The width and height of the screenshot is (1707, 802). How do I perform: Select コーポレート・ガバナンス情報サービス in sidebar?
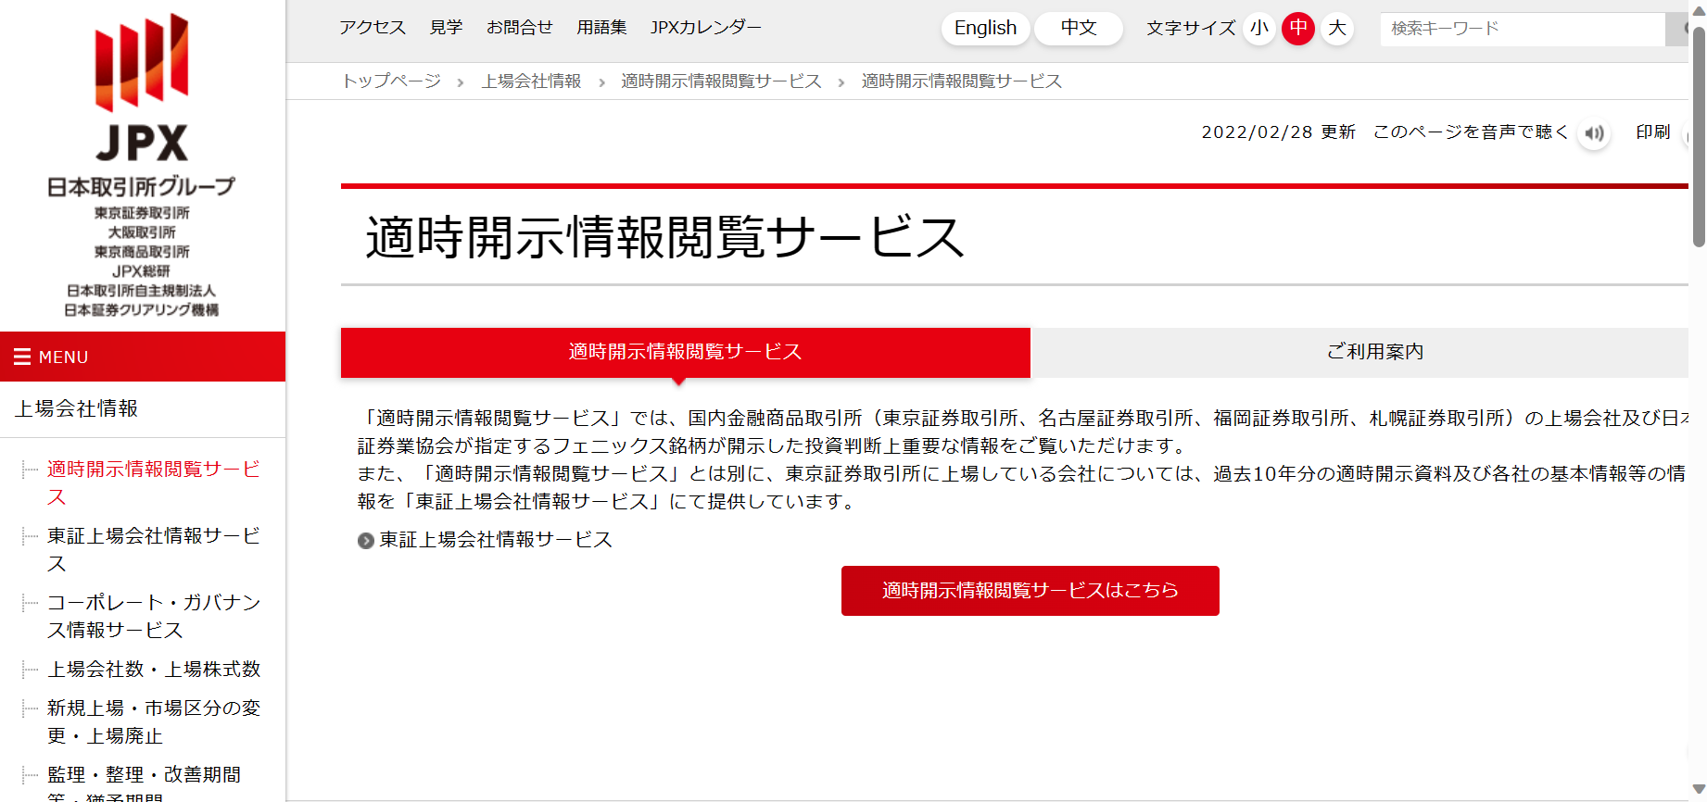point(154,617)
